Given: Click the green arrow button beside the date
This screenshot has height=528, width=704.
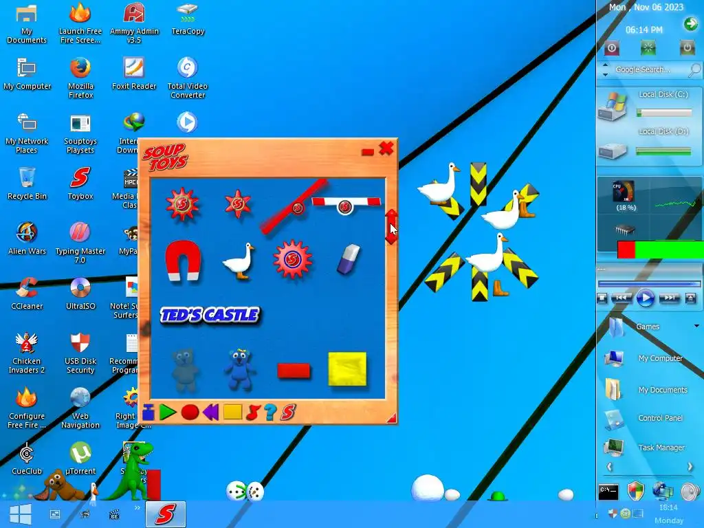Looking at the screenshot, I should [690, 24].
